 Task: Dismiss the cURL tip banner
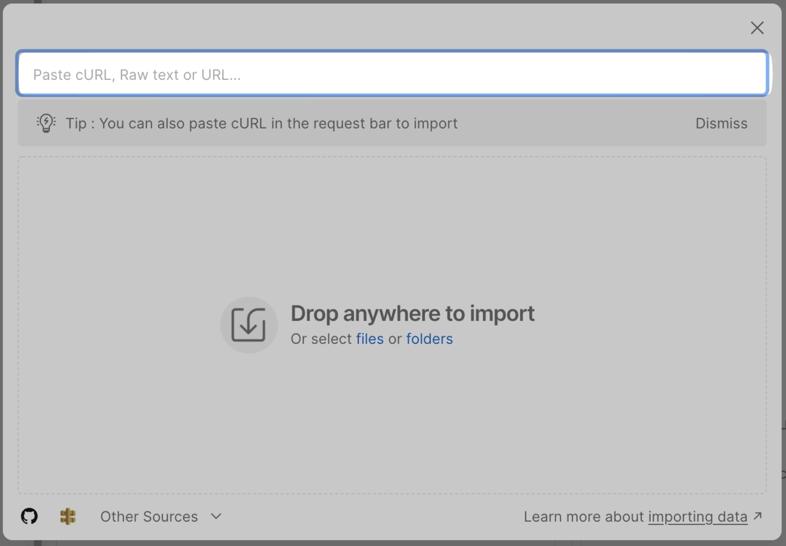pos(721,123)
